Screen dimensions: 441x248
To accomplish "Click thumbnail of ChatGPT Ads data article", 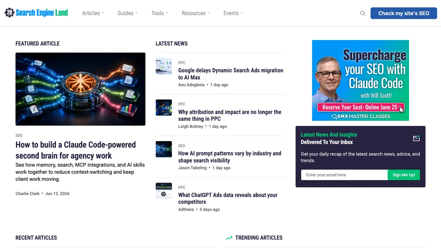I will (164, 191).
